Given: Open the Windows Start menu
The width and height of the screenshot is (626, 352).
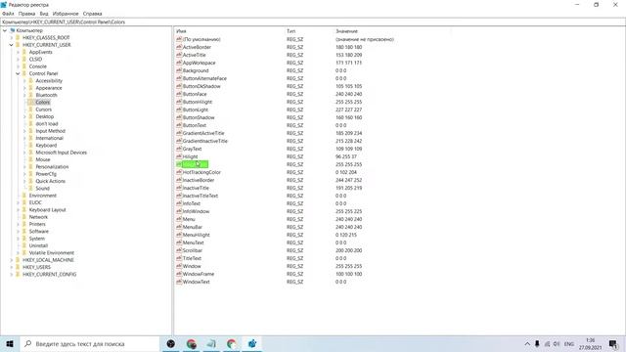Looking at the screenshot, I should click(10, 343).
